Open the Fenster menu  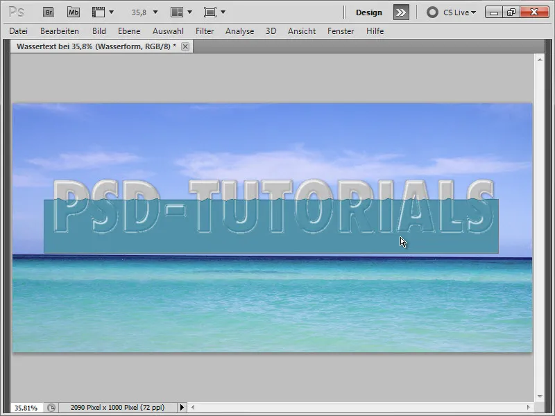tap(341, 31)
